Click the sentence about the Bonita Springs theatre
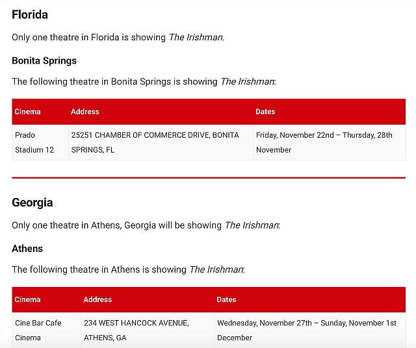 coord(144,82)
